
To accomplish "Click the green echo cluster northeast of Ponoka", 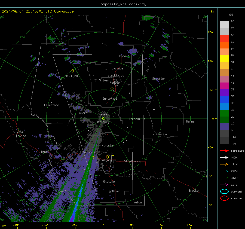I will tap(133, 51).
